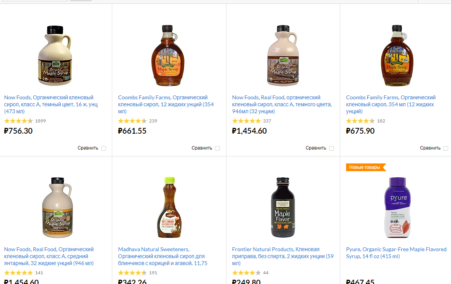The image size is (451, 284).
Task: Enable Сравнить checkbox for Now Foods ₽1,454.60 item
Action: (332, 148)
